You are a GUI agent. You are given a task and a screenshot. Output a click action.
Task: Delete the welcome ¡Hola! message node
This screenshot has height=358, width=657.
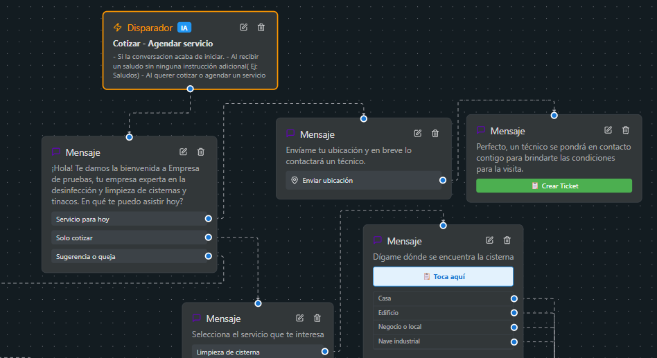pos(201,152)
